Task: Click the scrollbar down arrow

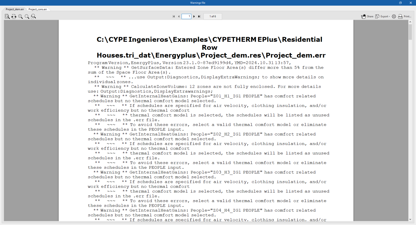Action: [410, 219]
